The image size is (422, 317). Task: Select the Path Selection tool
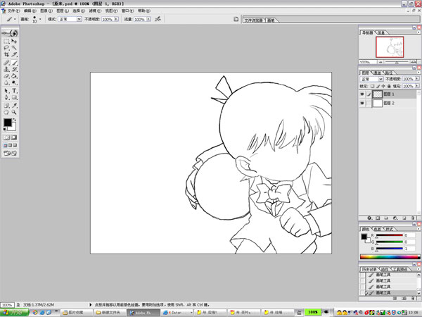click(6, 91)
